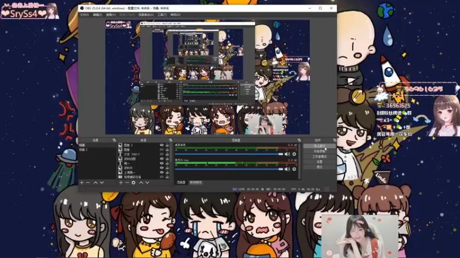Viewport: 460px width, 258px height.
Task: Hide the 图像 2 source via eye
Action: click(x=162, y=145)
